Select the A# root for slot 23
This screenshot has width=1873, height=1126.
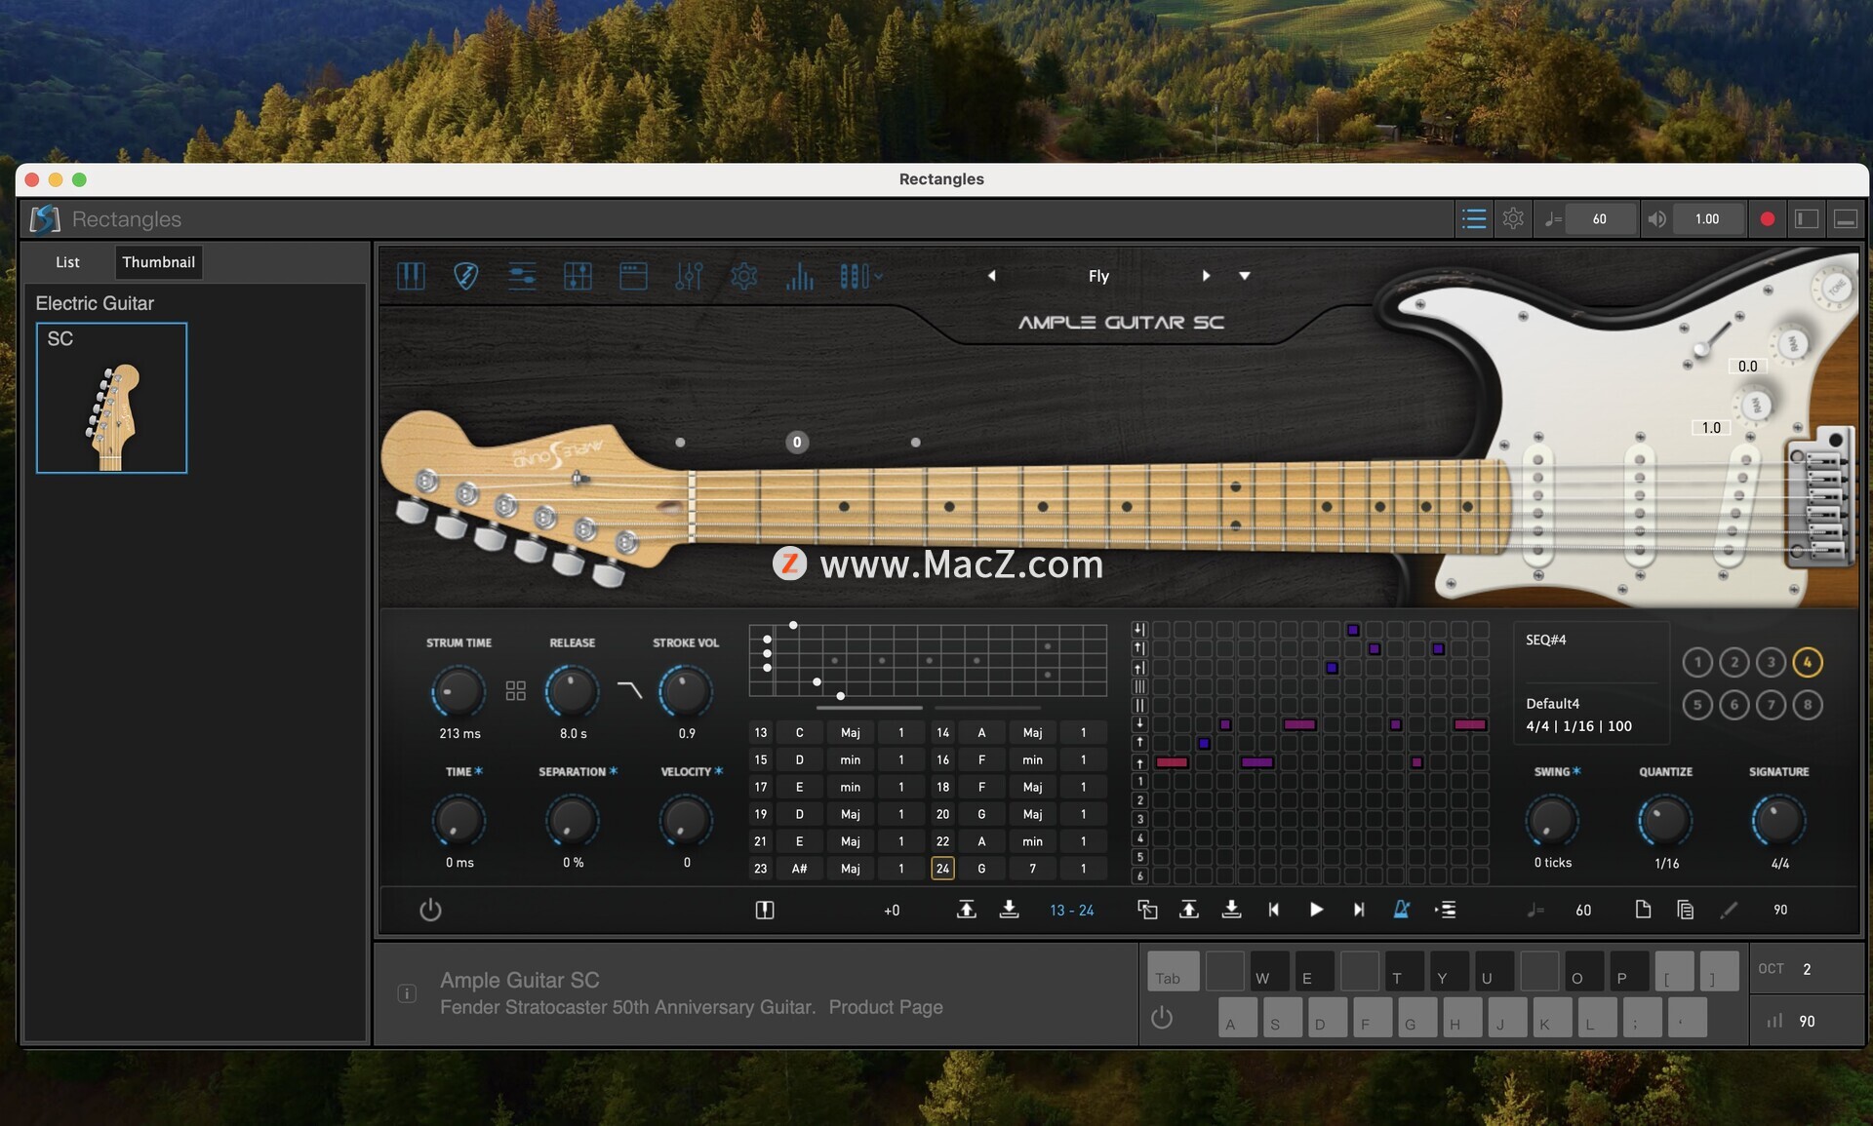[x=799, y=869]
